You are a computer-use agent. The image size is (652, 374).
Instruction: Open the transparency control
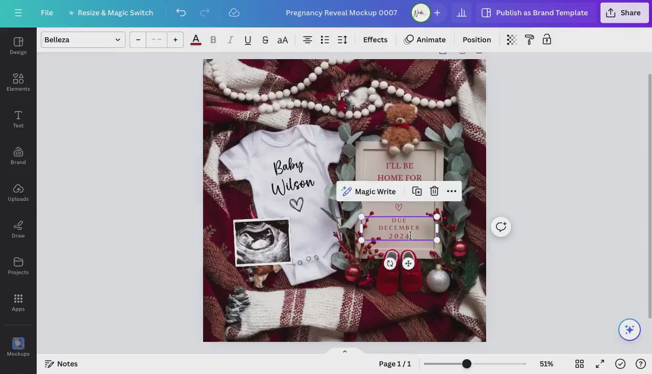pyautogui.click(x=512, y=40)
